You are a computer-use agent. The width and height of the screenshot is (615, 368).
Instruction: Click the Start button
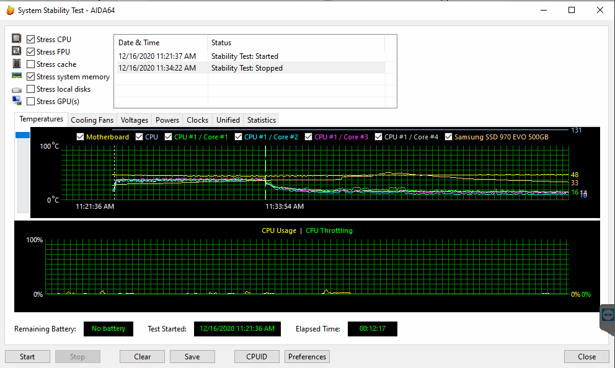(27, 357)
